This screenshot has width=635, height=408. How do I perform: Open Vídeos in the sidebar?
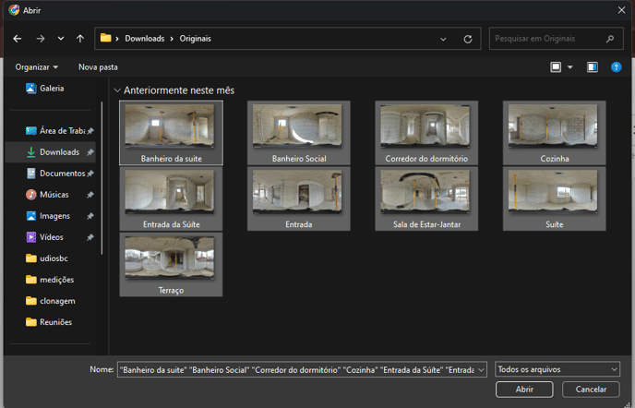coord(51,237)
